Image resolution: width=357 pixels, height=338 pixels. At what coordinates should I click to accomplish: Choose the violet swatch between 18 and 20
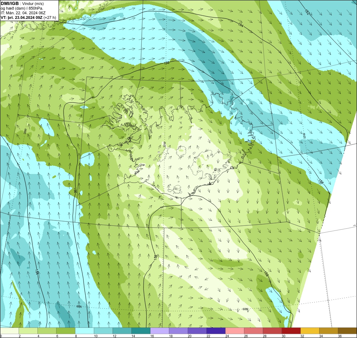(x=178, y=331)
